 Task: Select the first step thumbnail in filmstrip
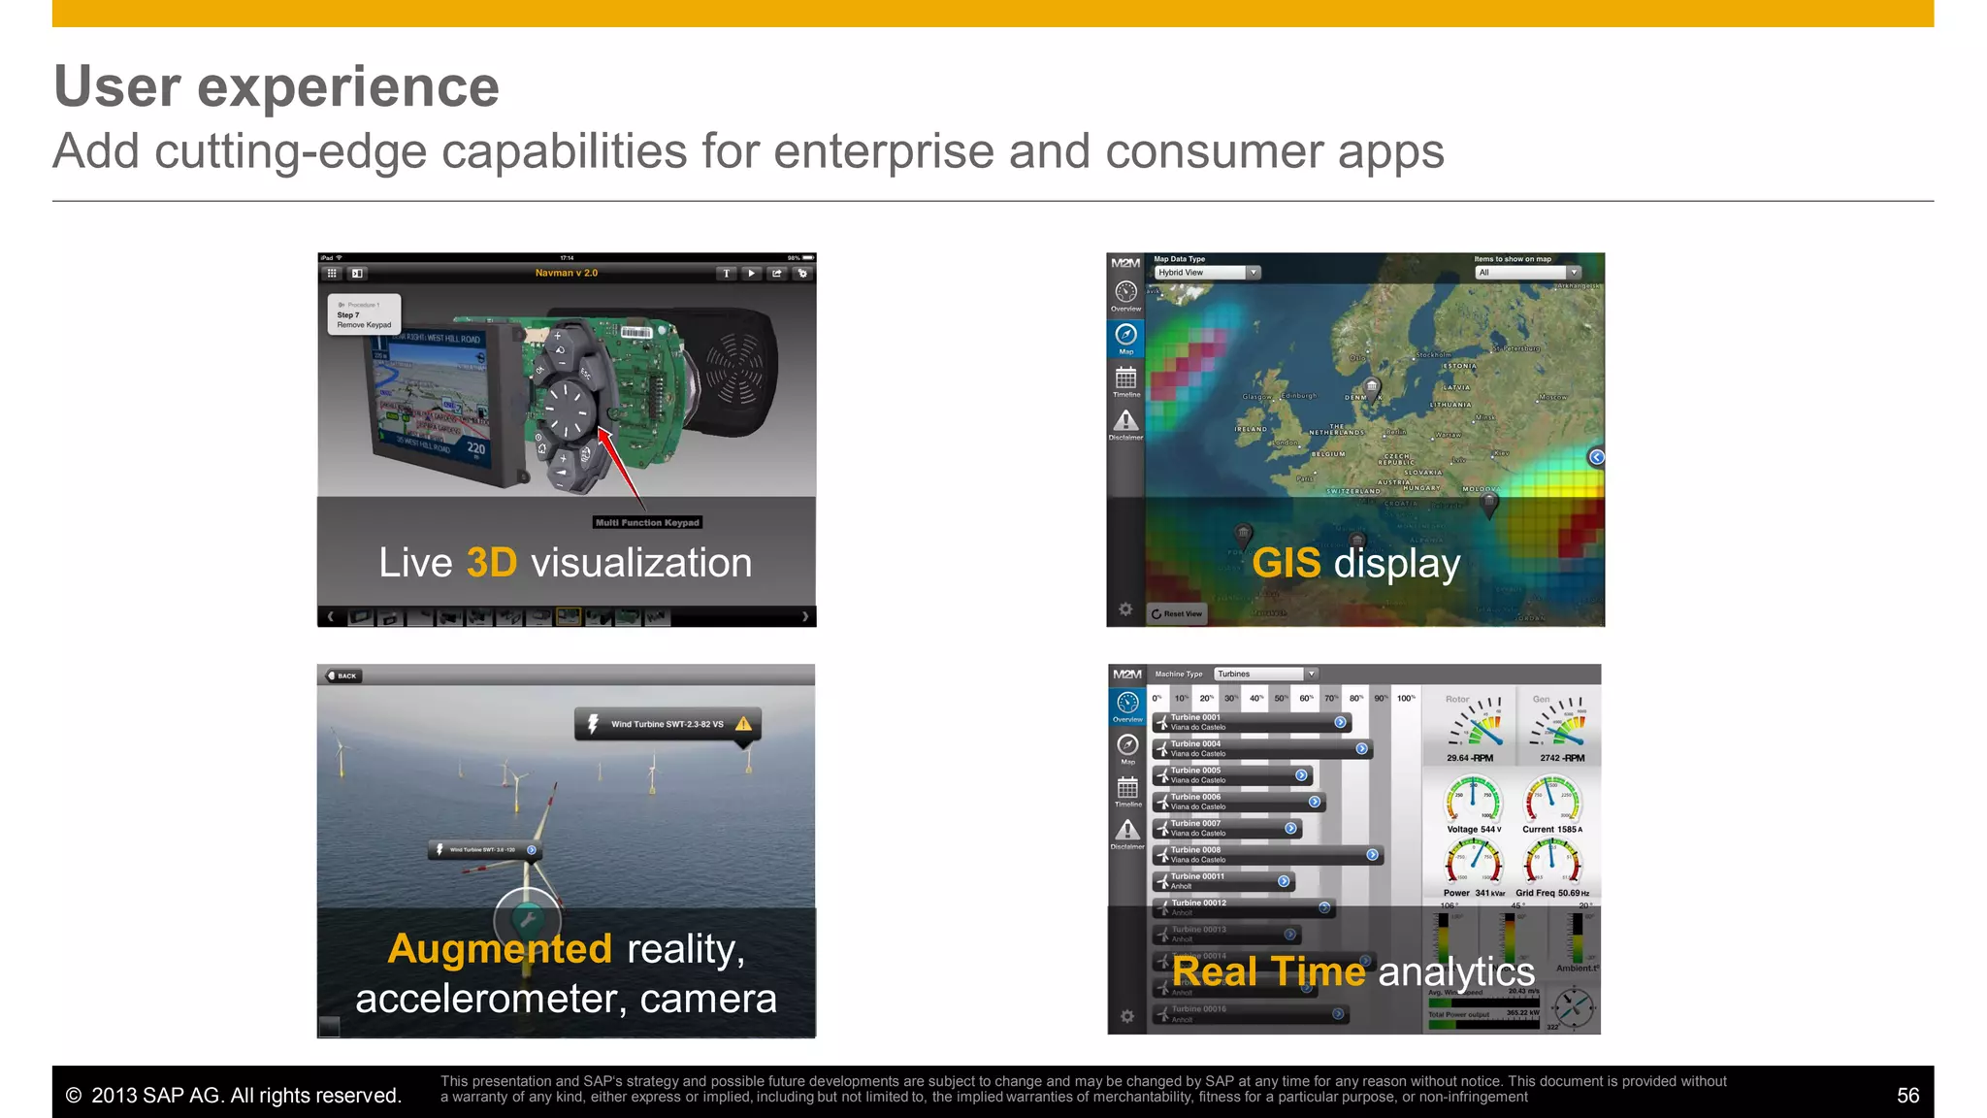360,616
